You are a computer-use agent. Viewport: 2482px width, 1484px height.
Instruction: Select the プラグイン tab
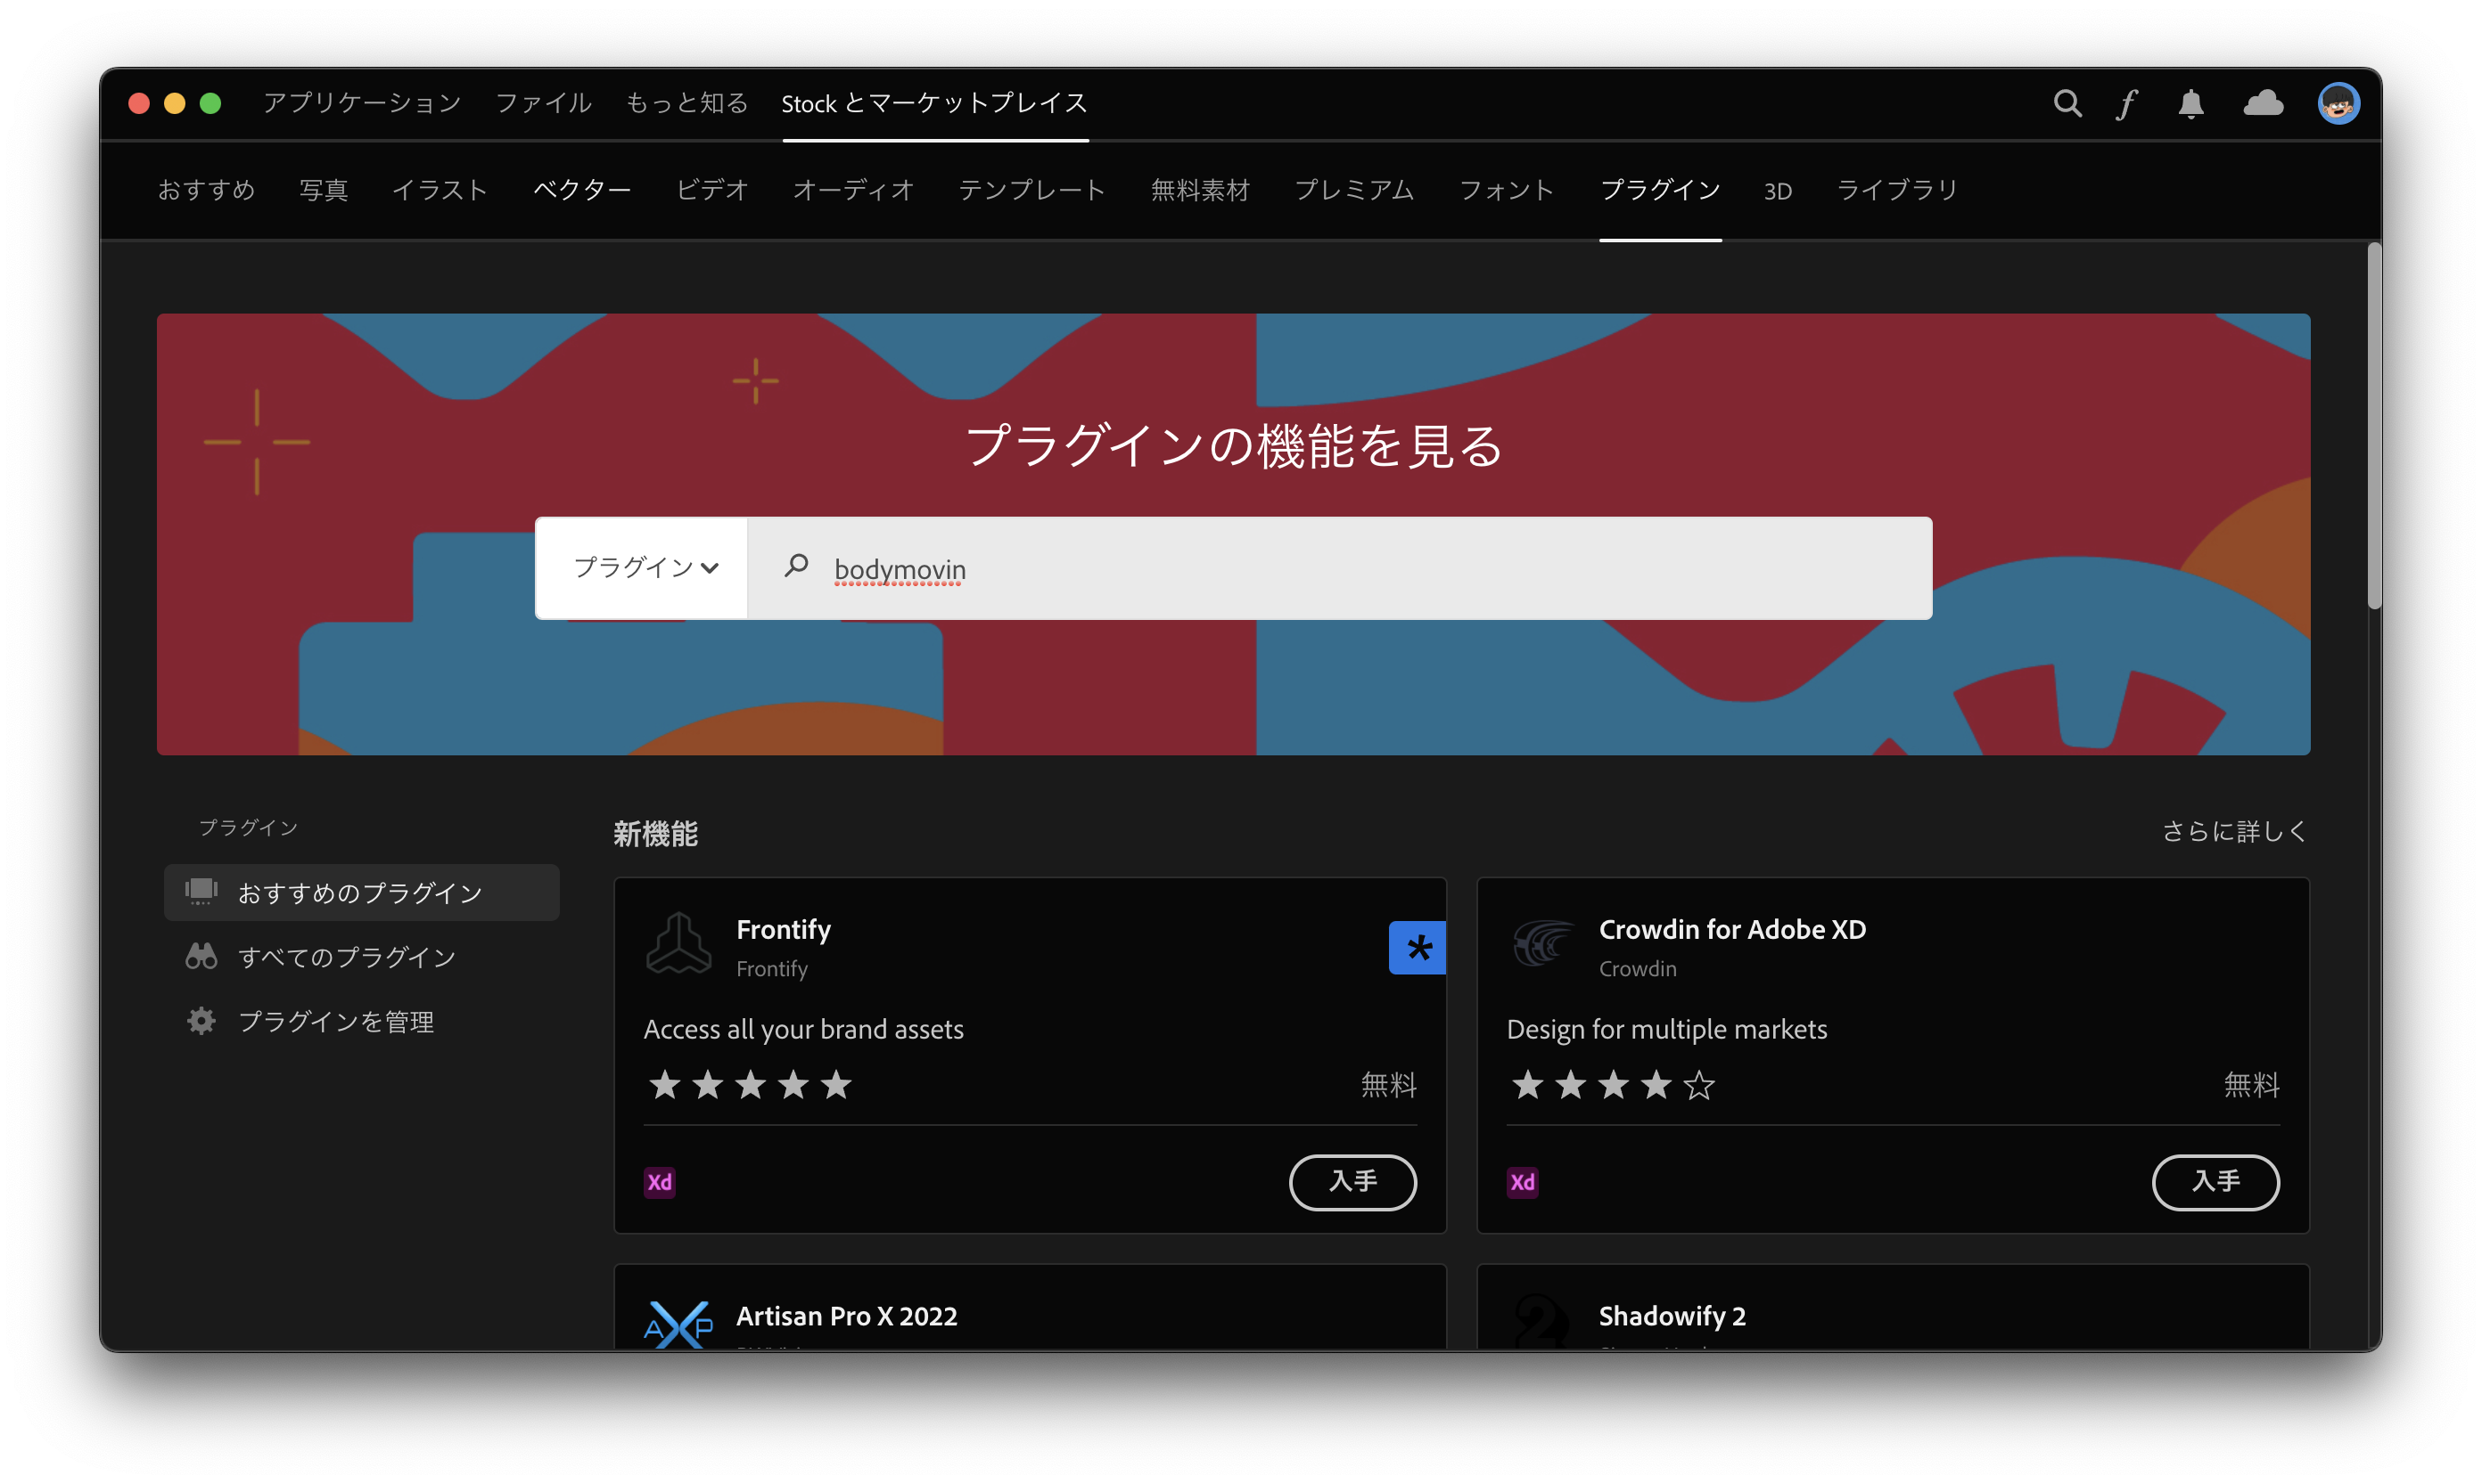(x=1660, y=190)
